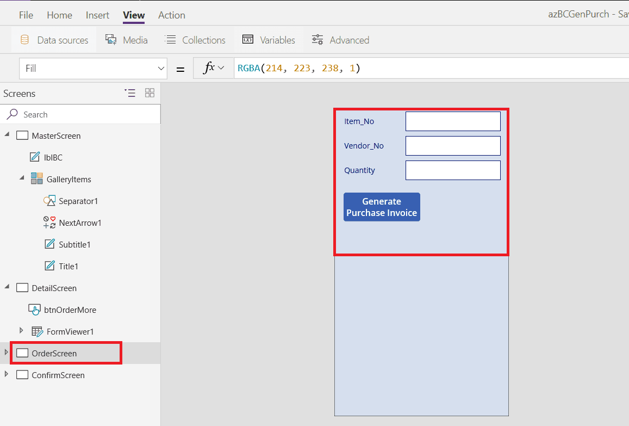Image resolution: width=629 pixels, height=426 pixels.
Task: Click the MasterScreen screen icon
Action: 22,135
